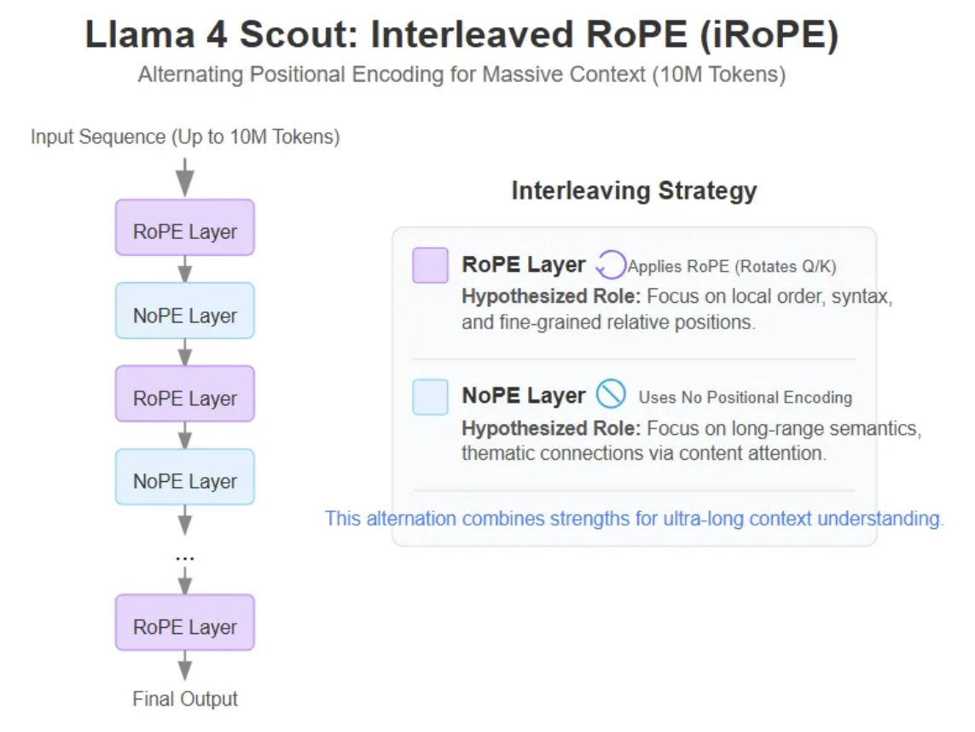Click the Final Output label

tap(185, 700)
